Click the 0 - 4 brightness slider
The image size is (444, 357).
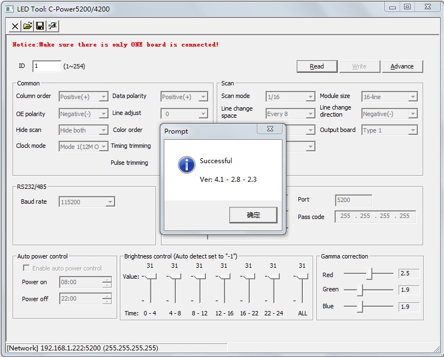pos(151,277)
